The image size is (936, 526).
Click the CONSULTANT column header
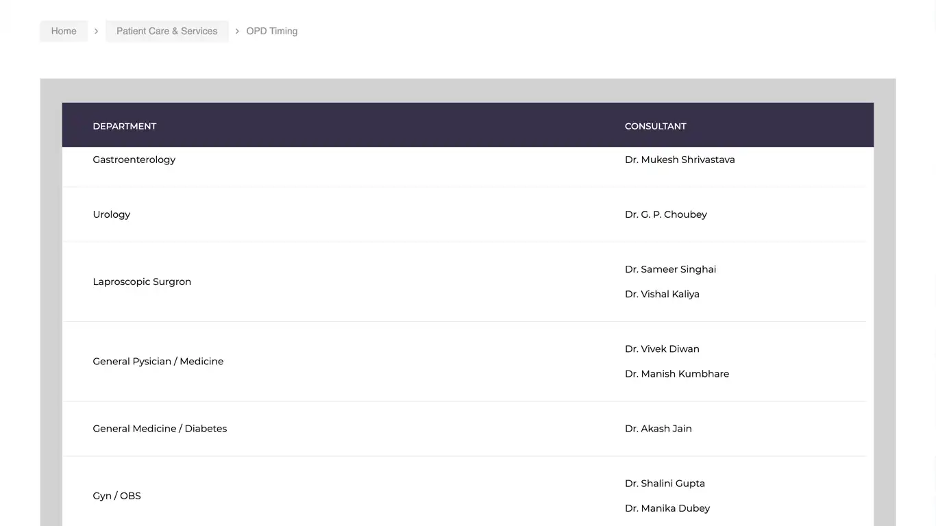(655, 126)
